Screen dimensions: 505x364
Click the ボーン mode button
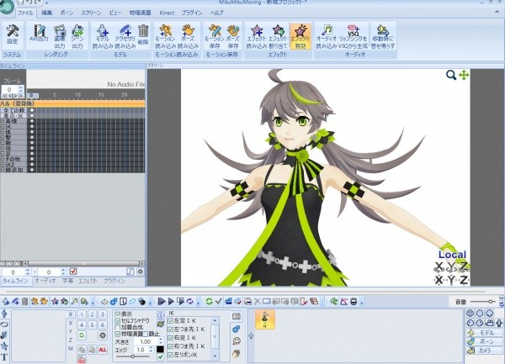point(484,341)
